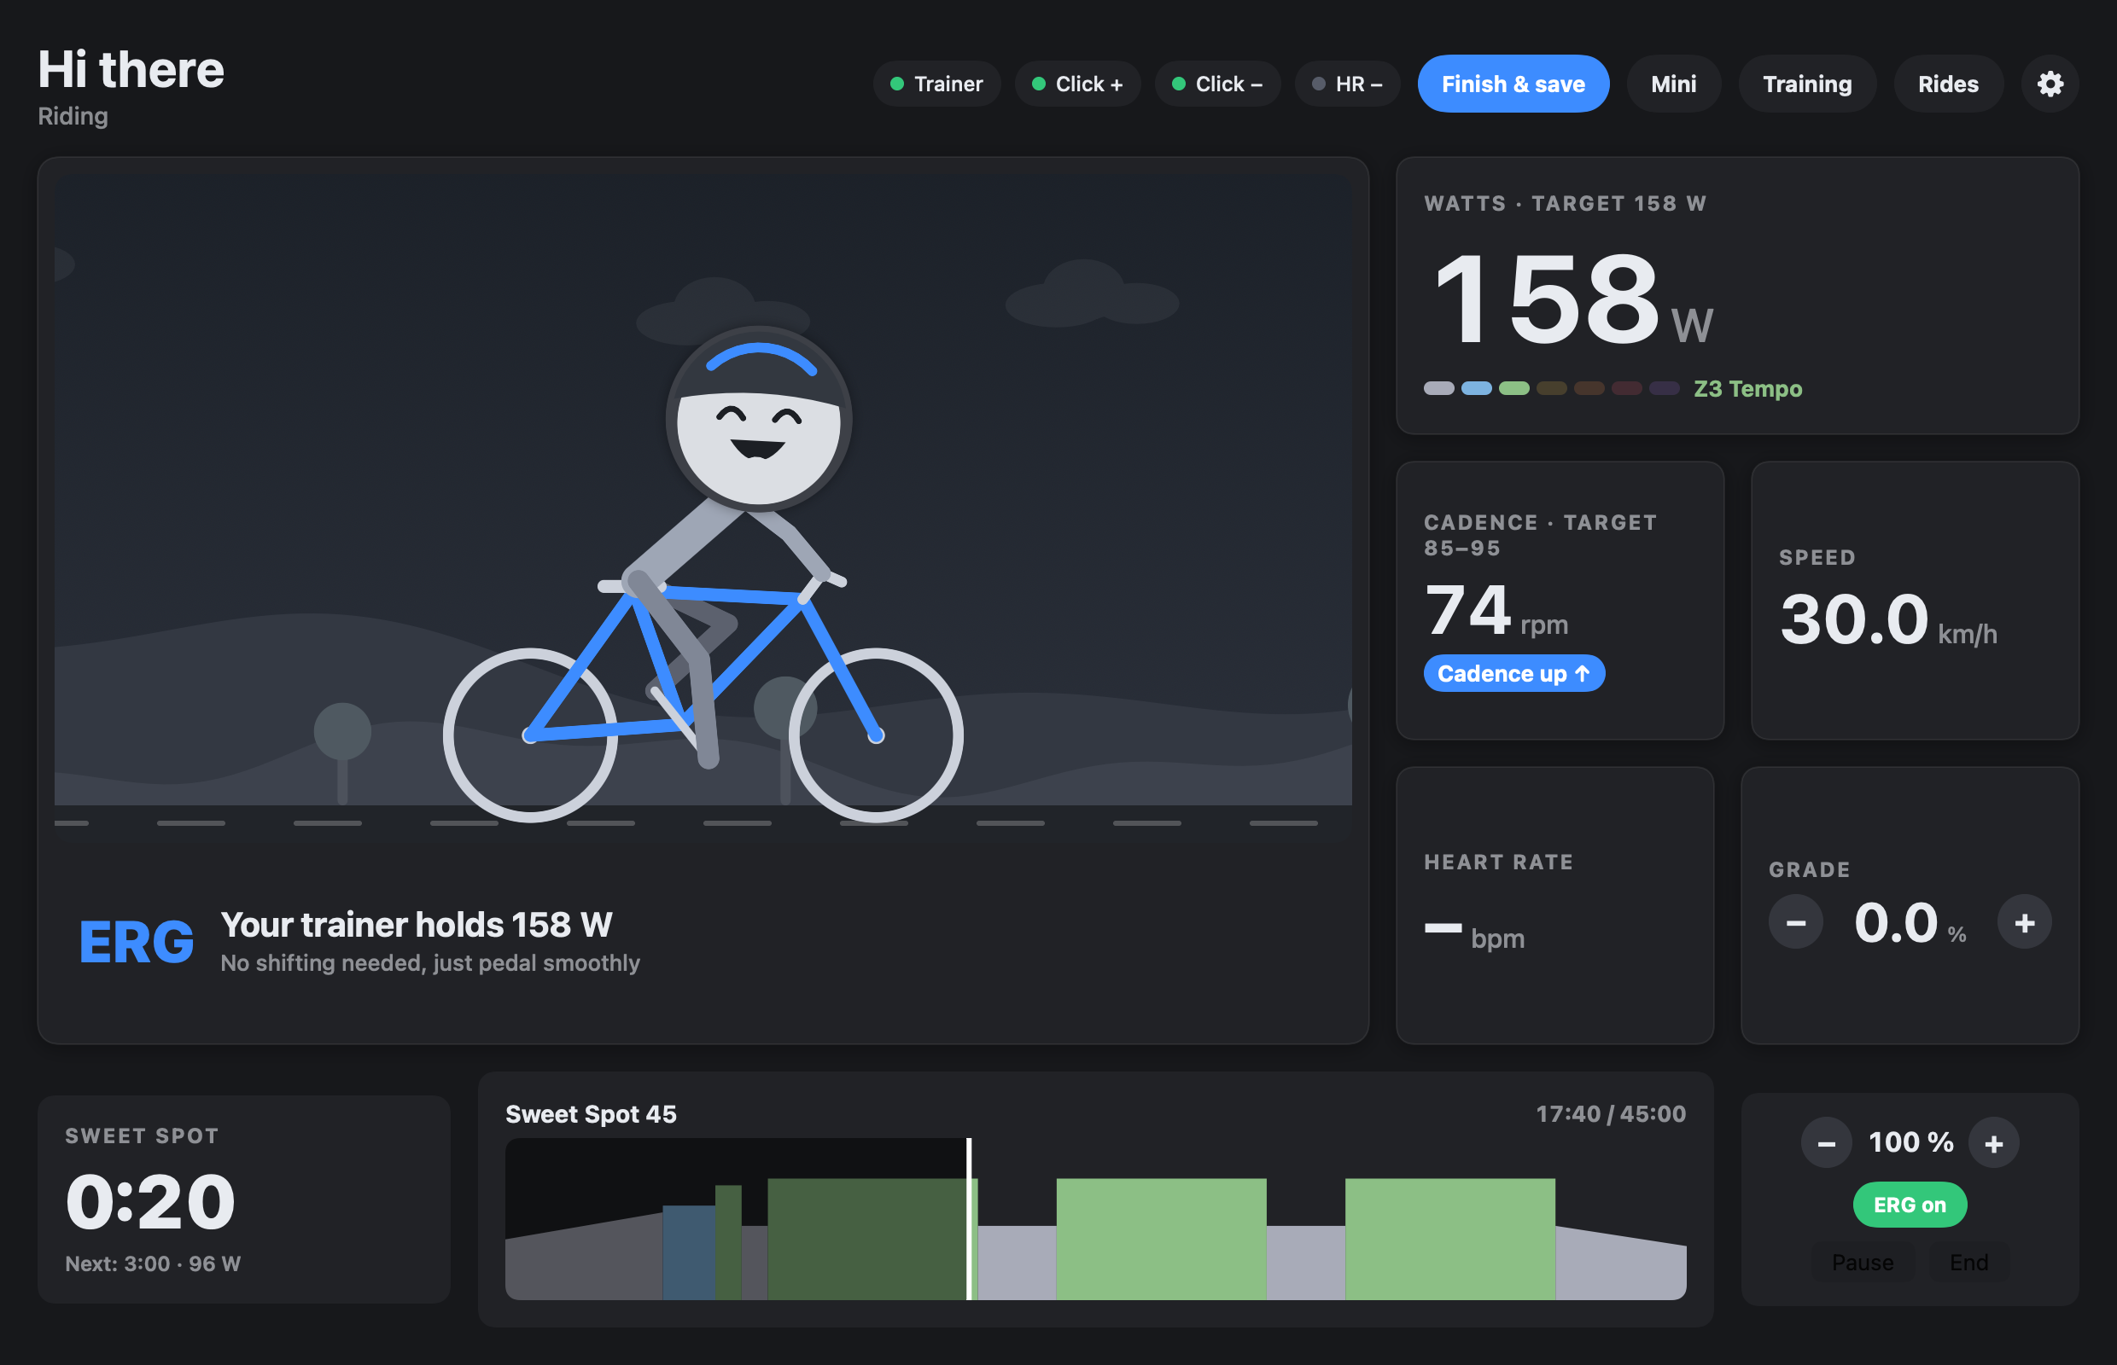
Task: Click the 0:20 interval countdown
Action: tap(151, 1202)
